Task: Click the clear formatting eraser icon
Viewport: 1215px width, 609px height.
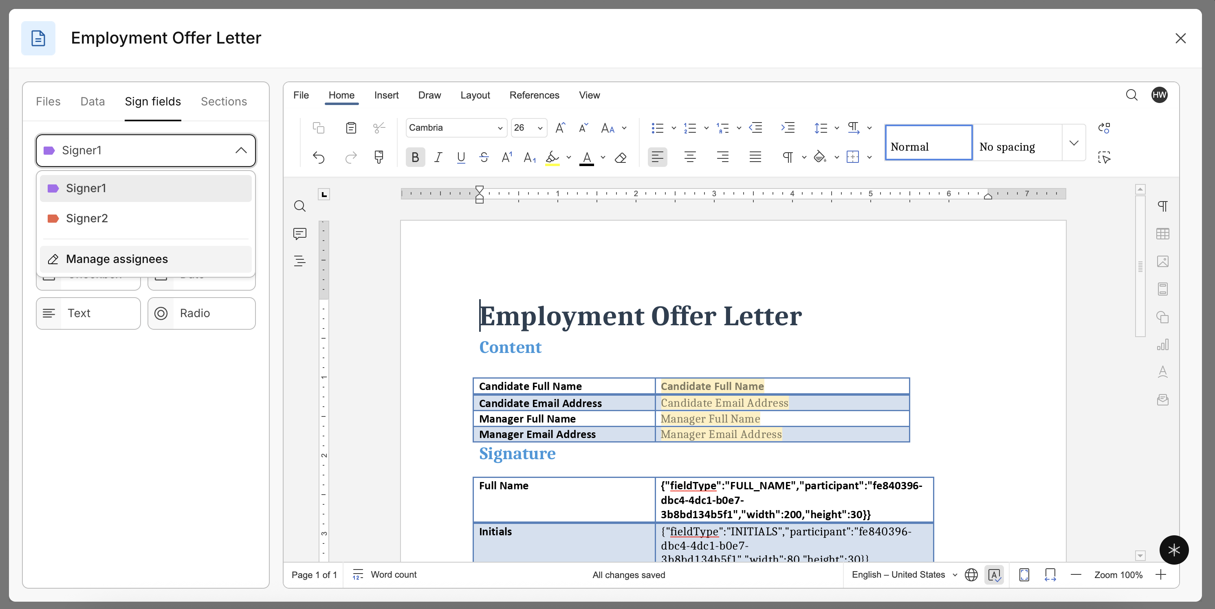Action: coord(621,158)
